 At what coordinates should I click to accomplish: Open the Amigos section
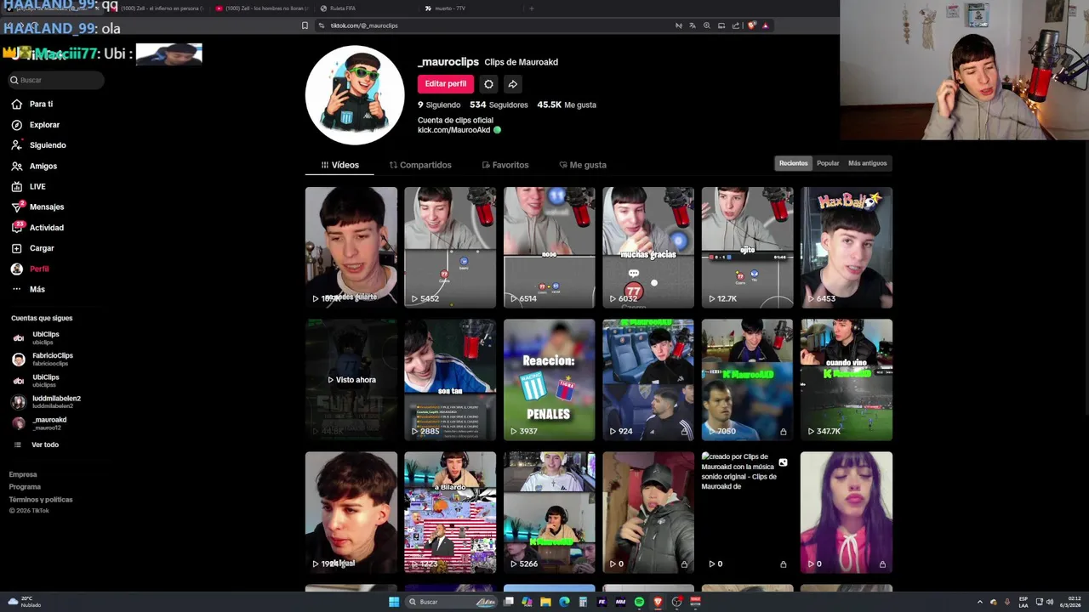34,166
